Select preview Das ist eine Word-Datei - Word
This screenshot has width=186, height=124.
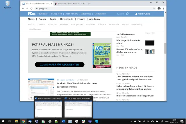point(49,108)
